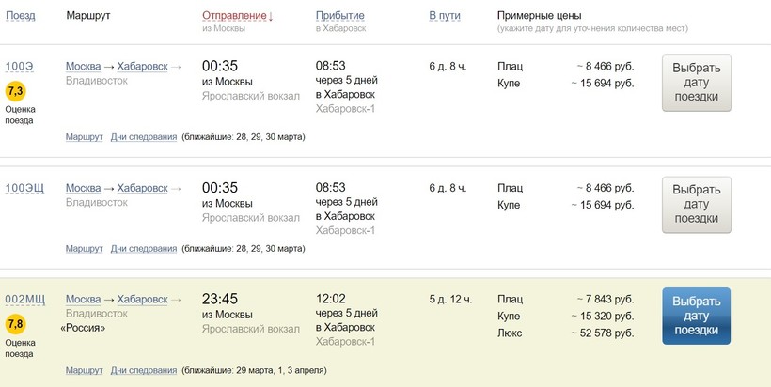Open train 100ЭЩ number link

click(25, 187)
